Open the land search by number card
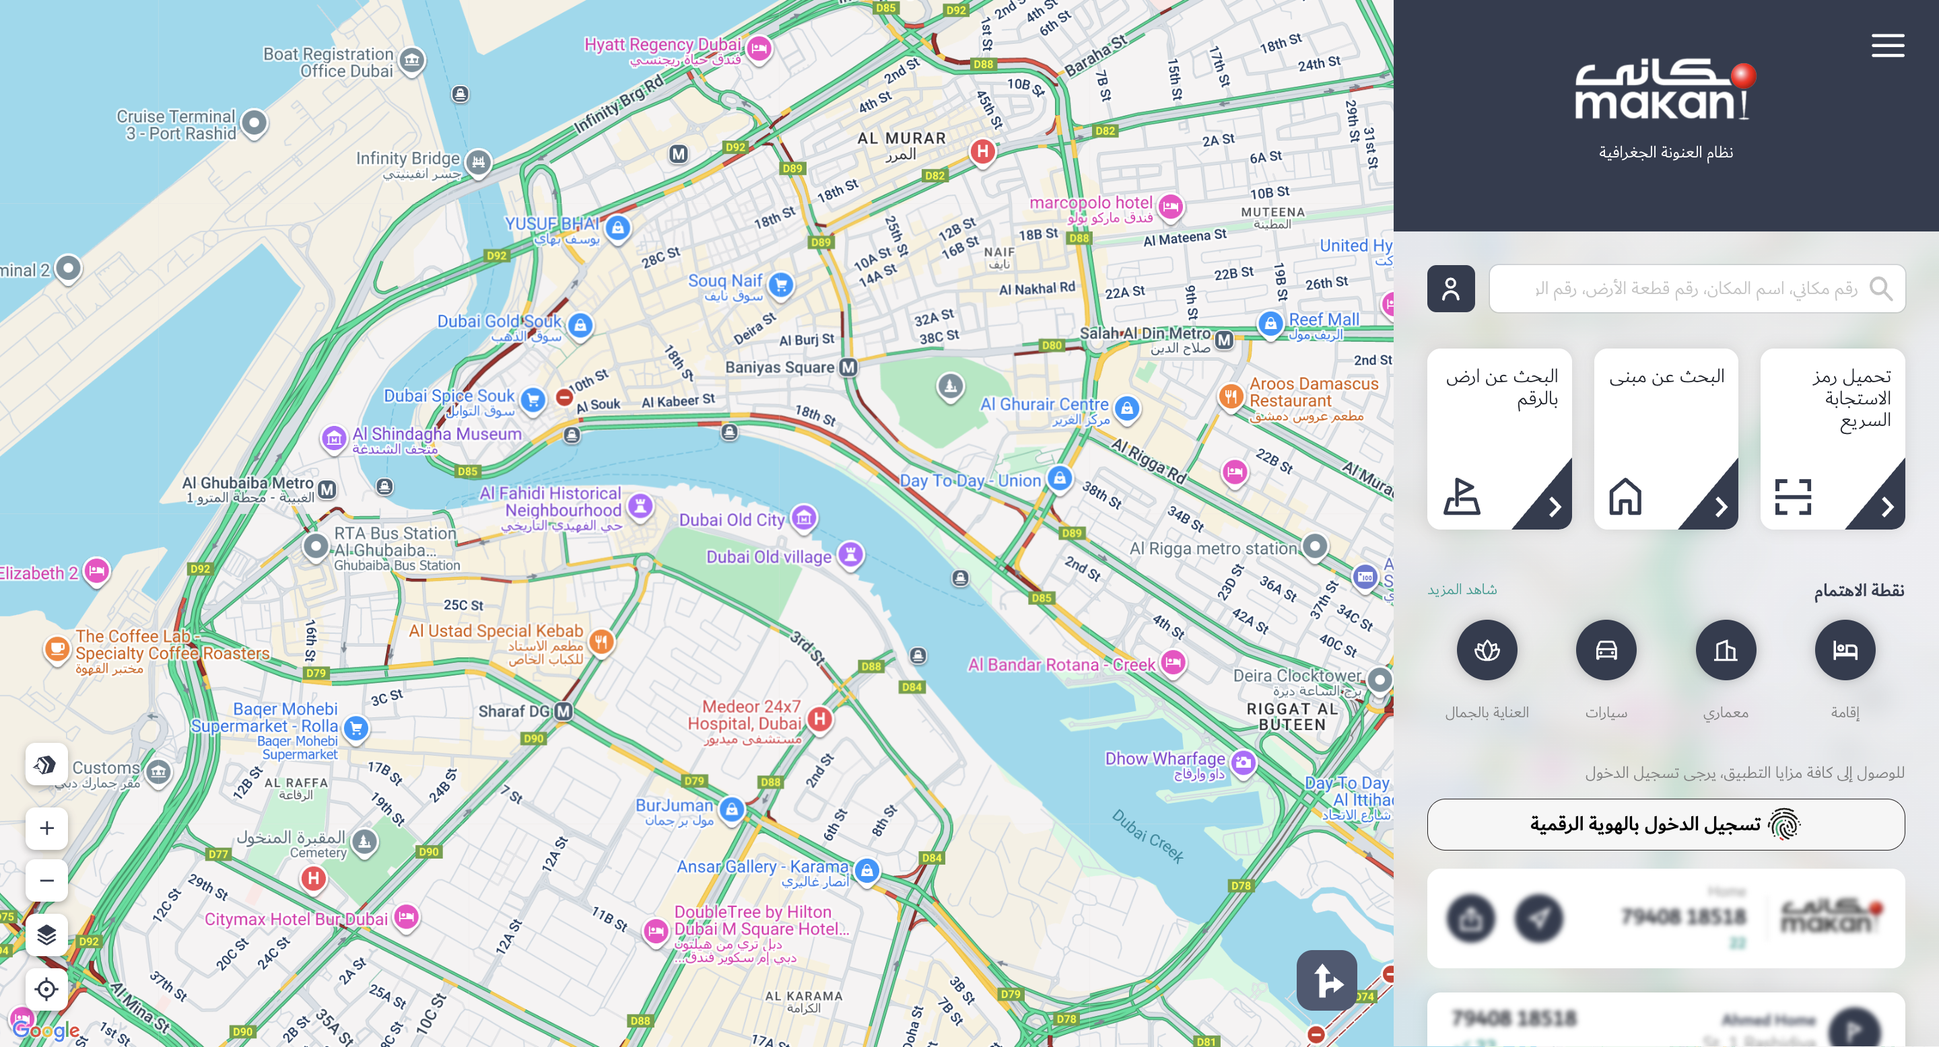This screenshot has width=1939, height=1047. (x=1499, y=439)
